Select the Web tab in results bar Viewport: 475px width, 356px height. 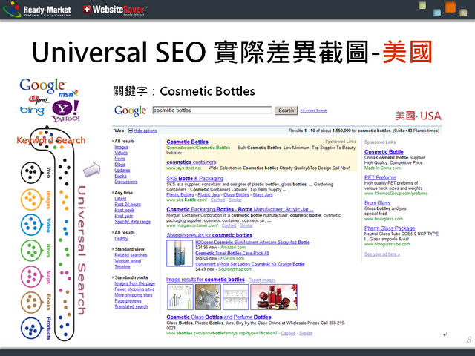pos(119,131)
